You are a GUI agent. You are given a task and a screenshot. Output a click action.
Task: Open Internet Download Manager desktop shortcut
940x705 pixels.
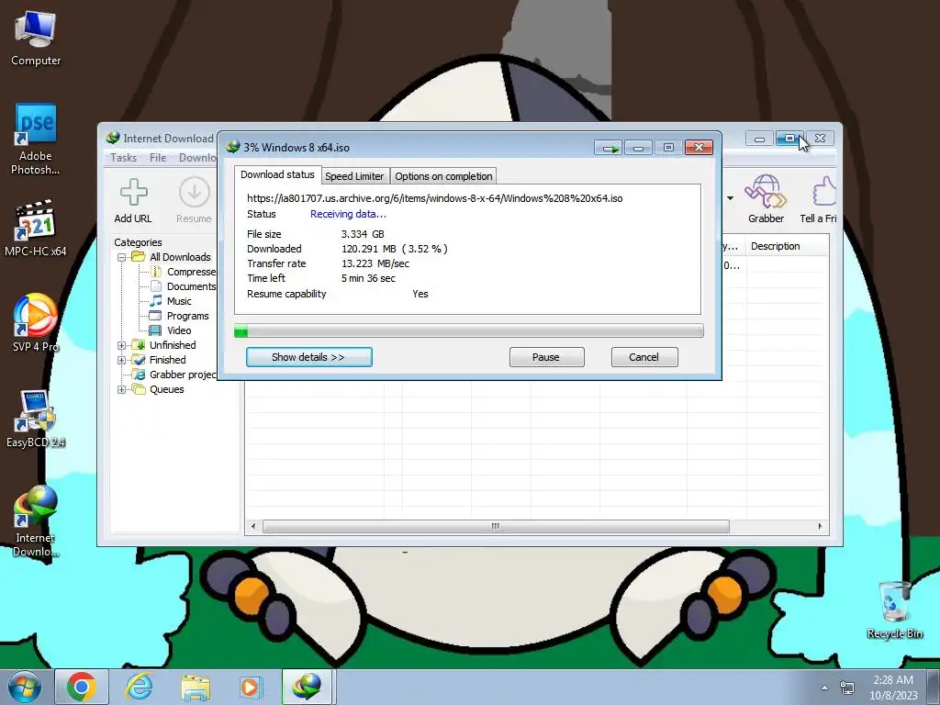pyautogui.click(x=36, y=521)
